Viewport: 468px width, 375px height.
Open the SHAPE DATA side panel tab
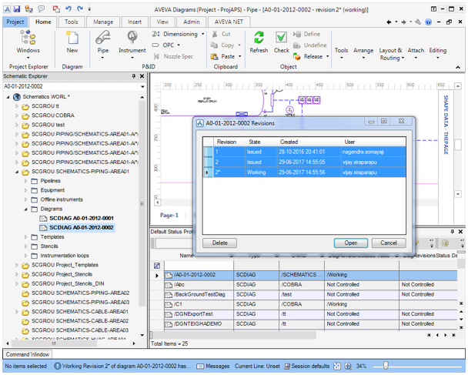(x=446, y=125)
